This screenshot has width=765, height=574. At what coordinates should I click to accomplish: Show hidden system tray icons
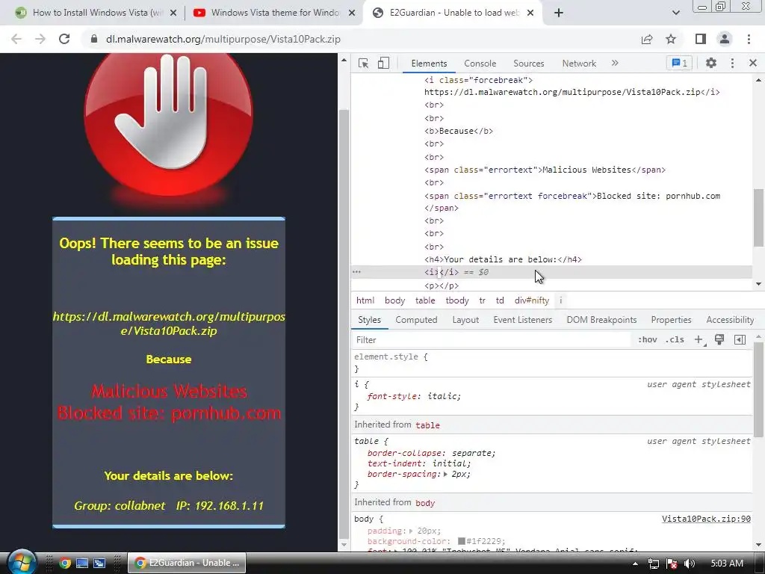[635, 564]
